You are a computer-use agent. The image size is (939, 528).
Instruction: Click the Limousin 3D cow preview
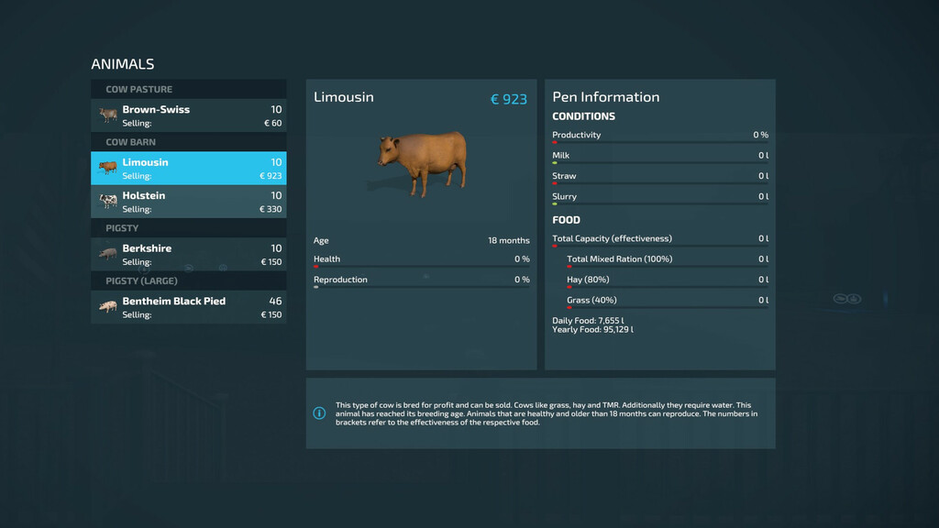(420, 165)
